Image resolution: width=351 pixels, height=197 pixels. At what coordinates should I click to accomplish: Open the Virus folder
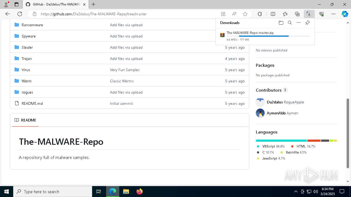coord(26,70)
